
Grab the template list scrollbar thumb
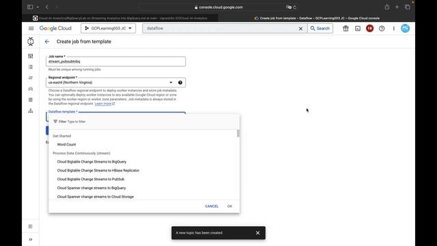tap(238, 133)
